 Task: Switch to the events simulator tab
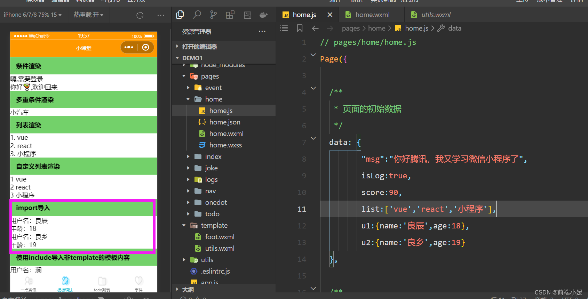[x=138, y=284]
